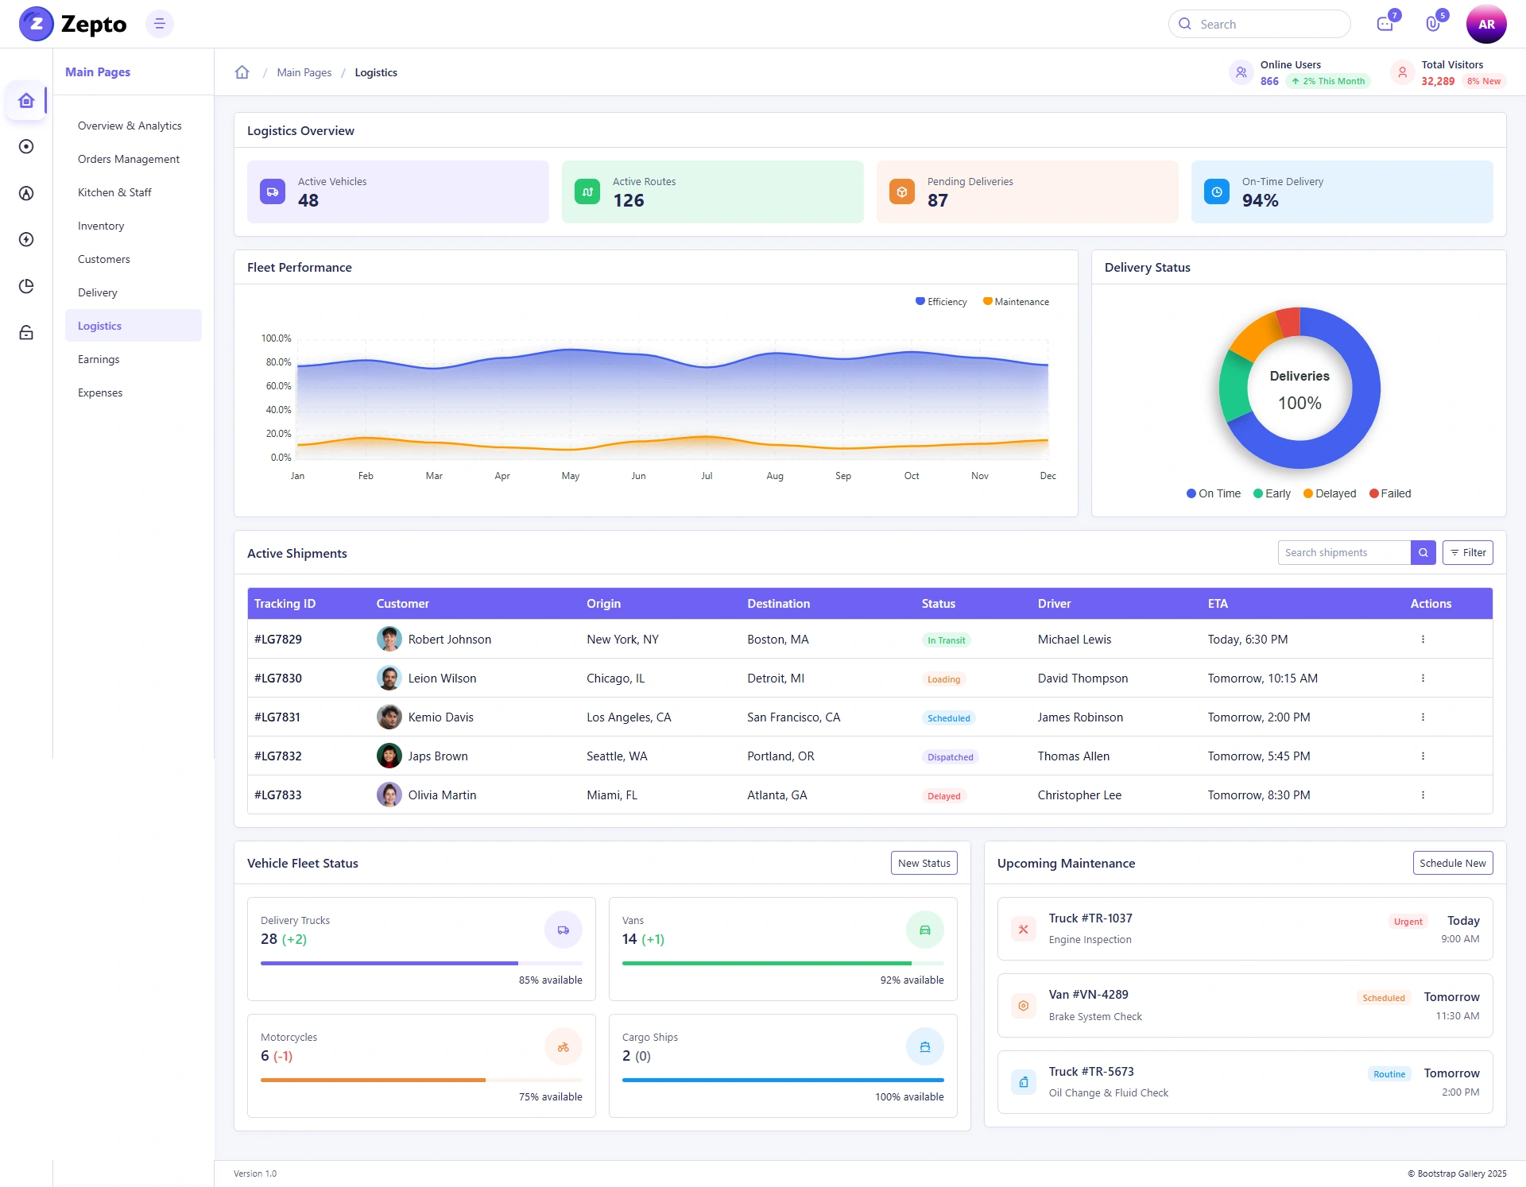Click the Filter button in Active Shipments
The height and width of the screenshot is (1187, 1526).
pos(1468,552)
